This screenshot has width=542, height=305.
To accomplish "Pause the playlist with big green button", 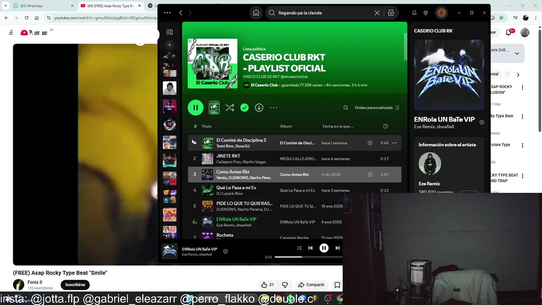I will 196,108.
